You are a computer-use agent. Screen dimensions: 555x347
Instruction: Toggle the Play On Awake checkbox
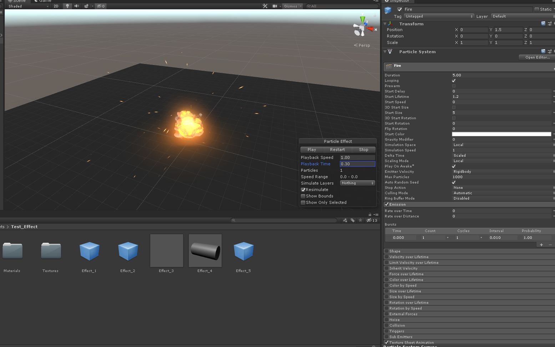tap(454, 166)
